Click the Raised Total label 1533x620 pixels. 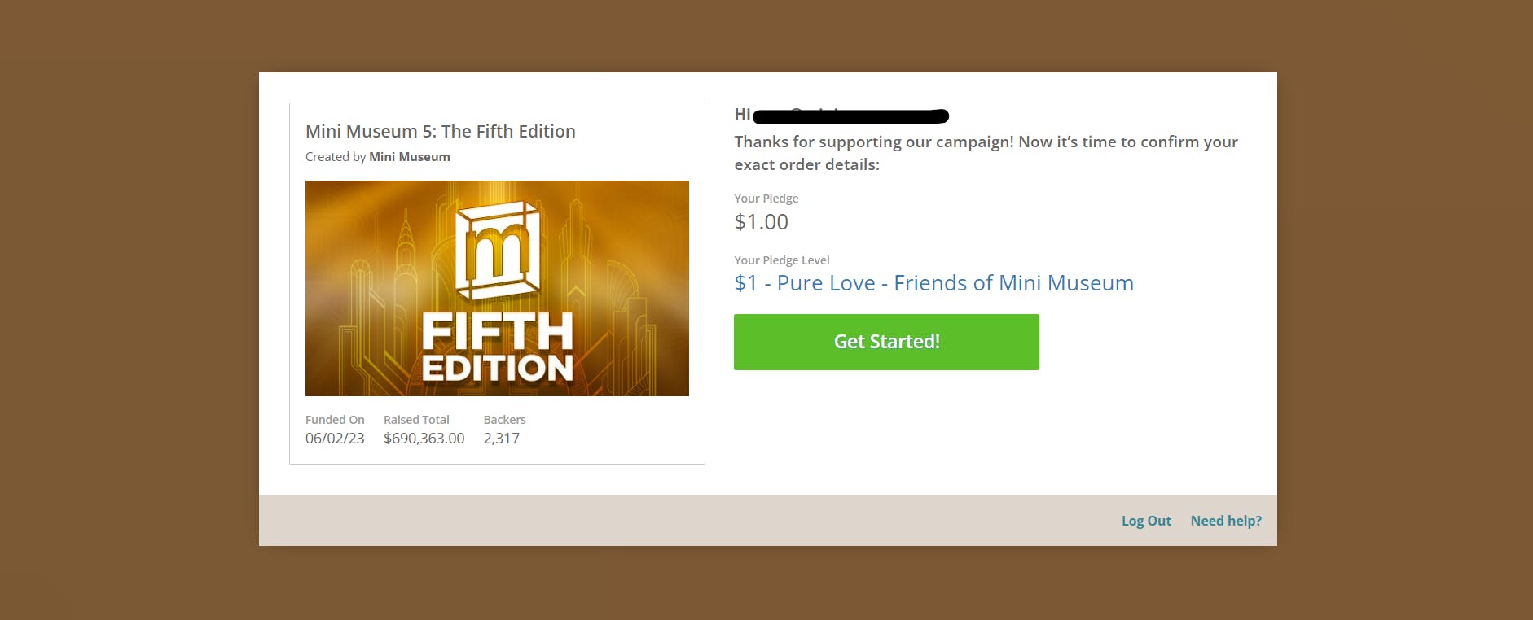pos(416,420)
